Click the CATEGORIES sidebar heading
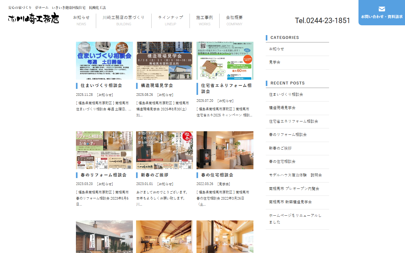Screen dimensions: 405x253 point(285,38)
